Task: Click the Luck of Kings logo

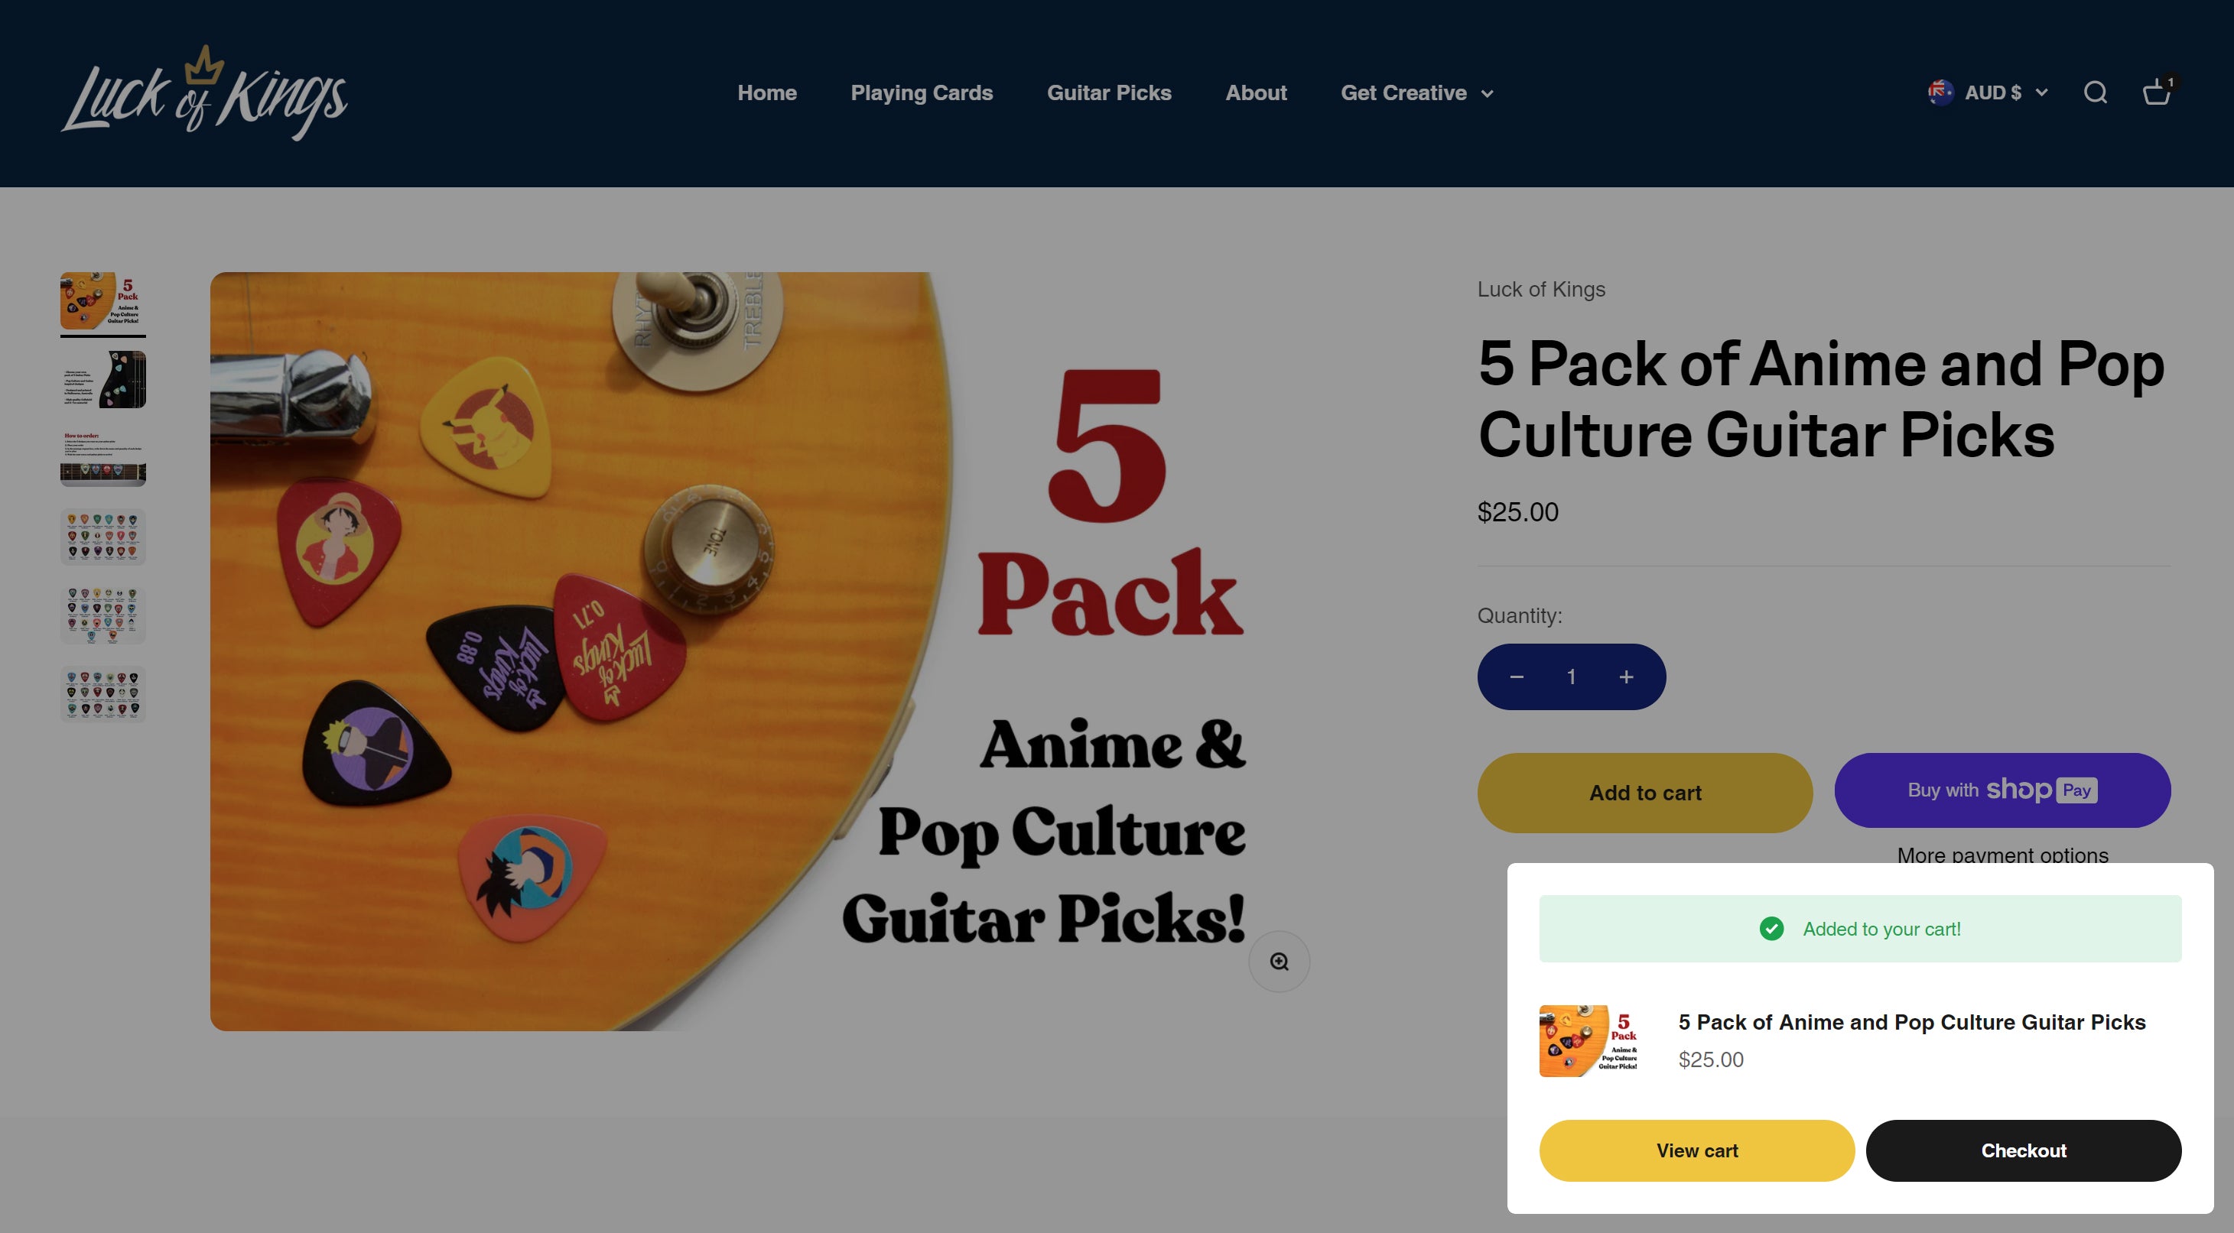Action: [x=203, y=92]
